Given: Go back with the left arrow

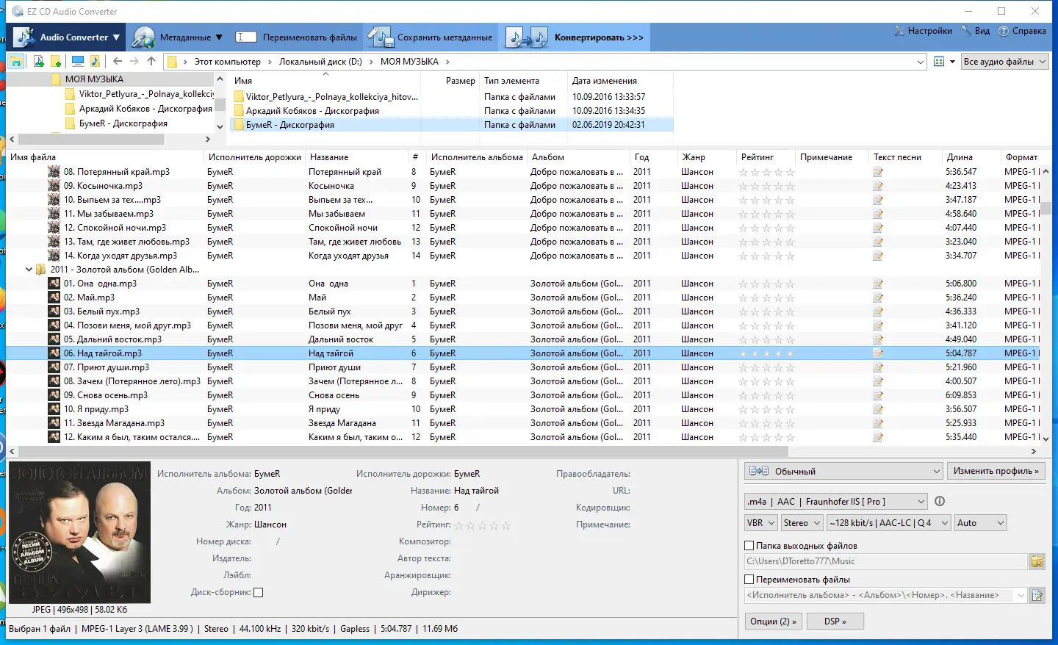Looking at the screenshot, I should [x=118, y=62].
